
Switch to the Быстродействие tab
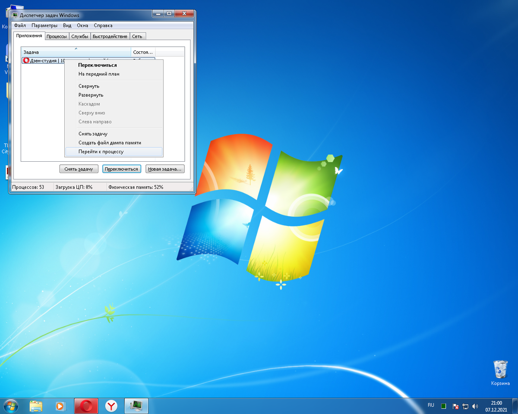click(x=110, y=36)
